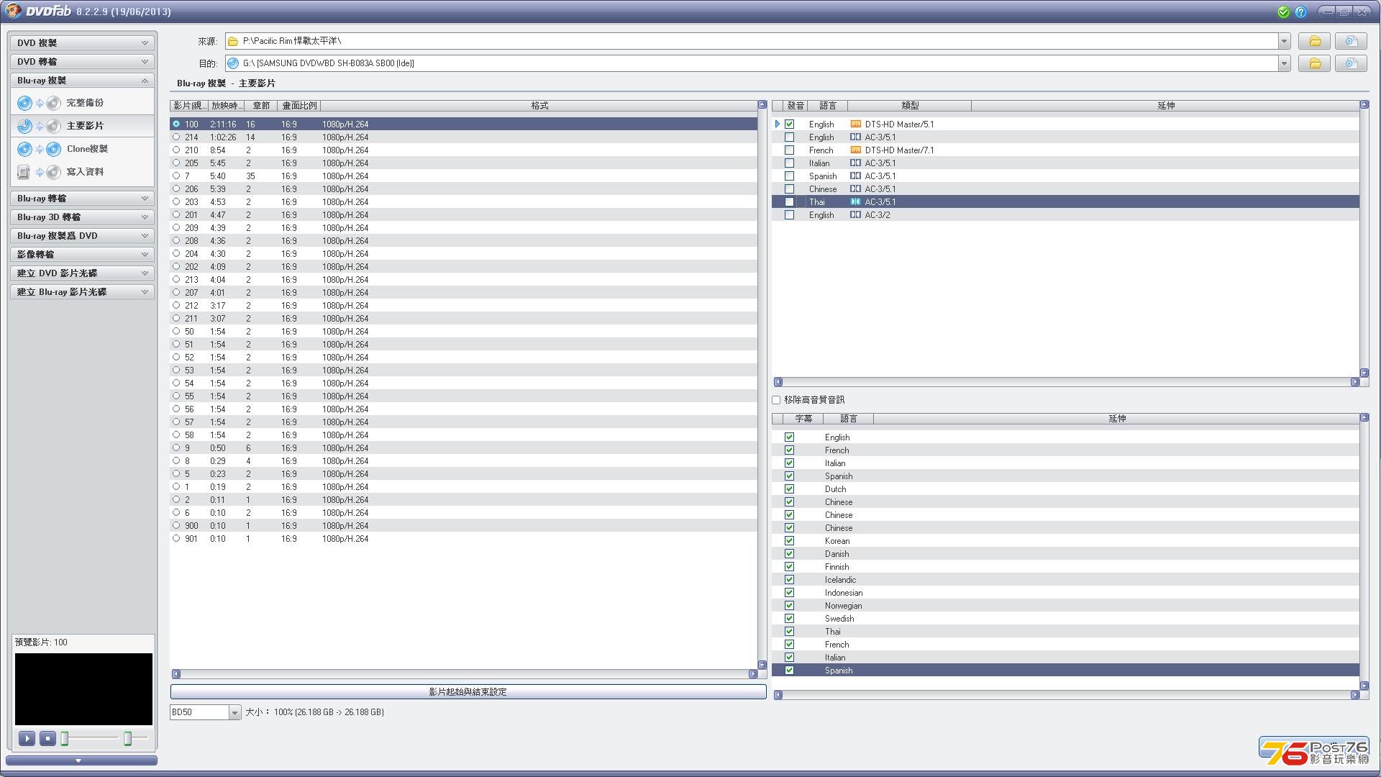Select title row 901

pos(464,538)
